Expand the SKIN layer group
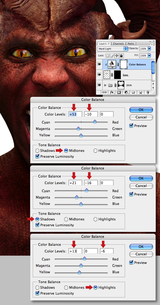Viewport: 160px width, 305px height. [106, 85]
